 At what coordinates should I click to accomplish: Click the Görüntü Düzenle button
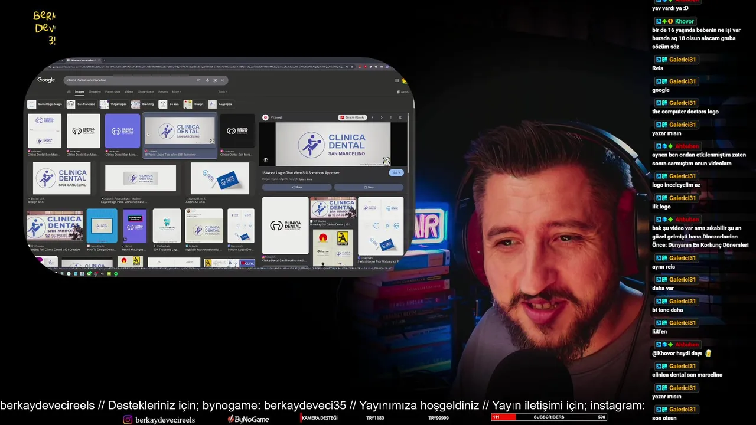click(x=353, y=117)
